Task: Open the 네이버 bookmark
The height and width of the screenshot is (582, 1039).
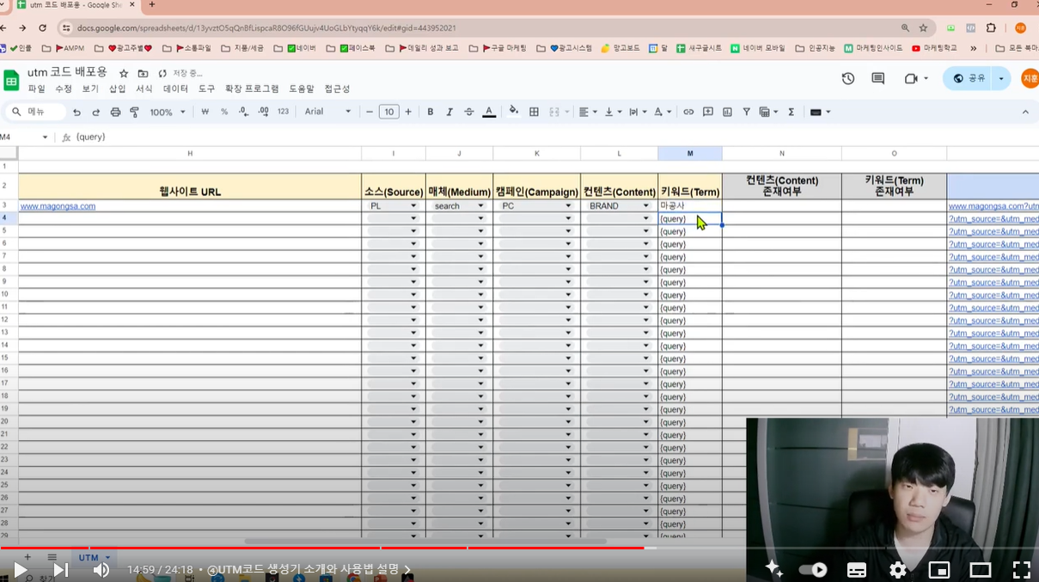Action: tap(302, 48)
